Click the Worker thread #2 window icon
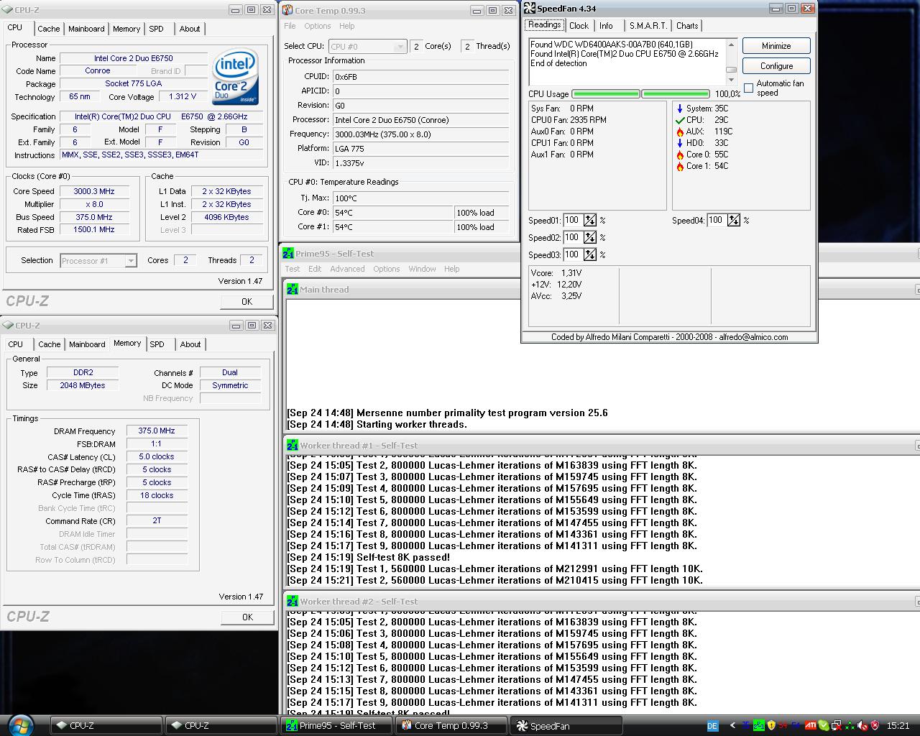This screenshot has height=736, width=920. click(x=293, y=601)
